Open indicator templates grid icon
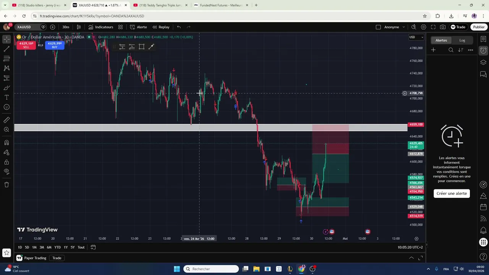Viewport: 489px width, 275px height. pos(120,27)
